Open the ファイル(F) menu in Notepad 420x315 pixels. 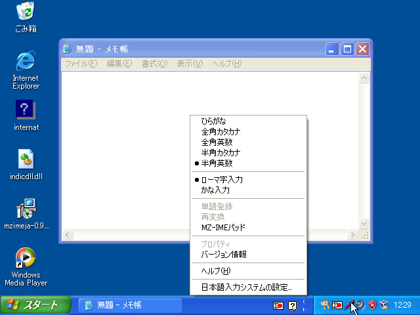81,64
